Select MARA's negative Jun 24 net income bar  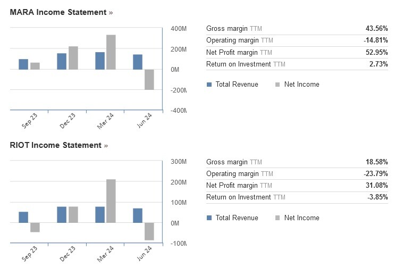[149, 79]
